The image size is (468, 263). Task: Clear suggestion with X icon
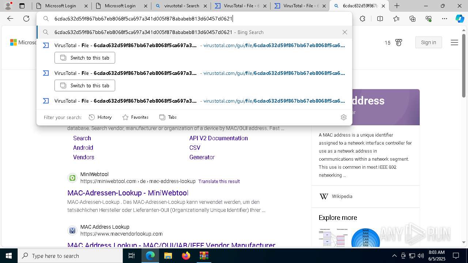coord(344,32)
